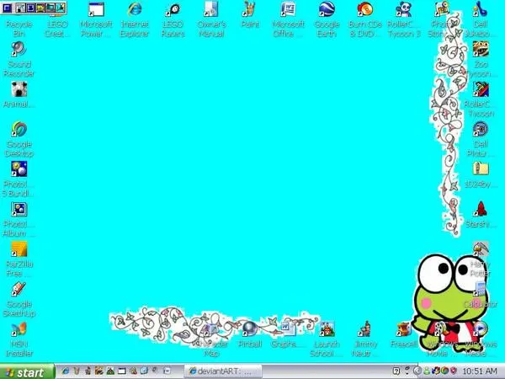Click the first blue square toolbar icon
The width and height of the screenshot is (505, 379).
[x=7, y=8]
